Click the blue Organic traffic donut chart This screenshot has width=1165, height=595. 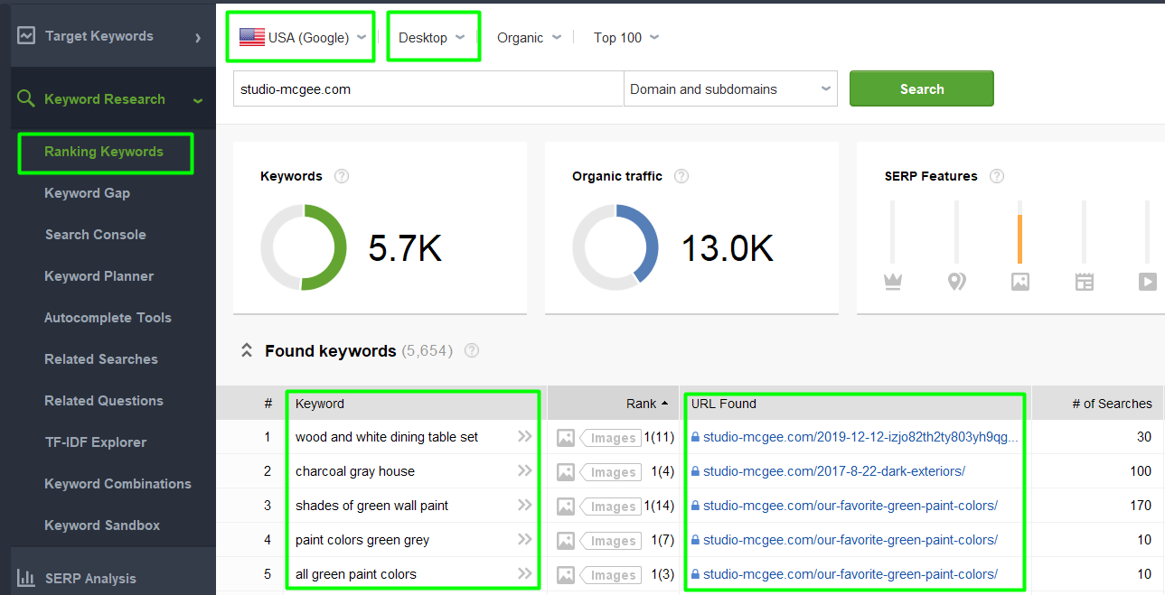coord(615,247)
